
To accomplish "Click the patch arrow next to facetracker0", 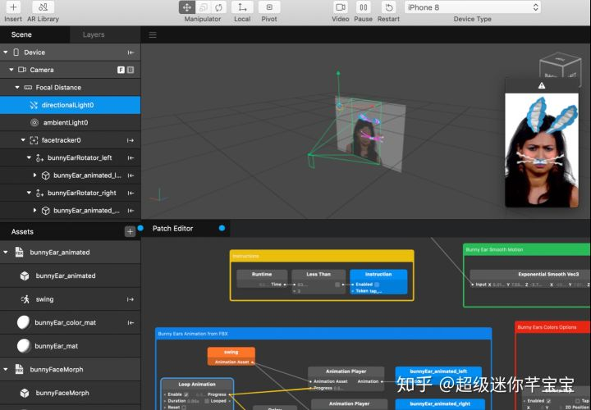I will point(131,140).
